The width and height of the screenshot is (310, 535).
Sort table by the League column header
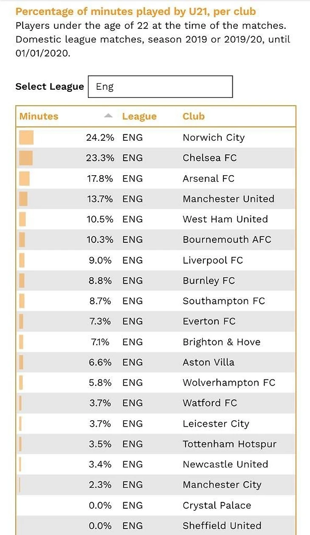click(139, 116)
